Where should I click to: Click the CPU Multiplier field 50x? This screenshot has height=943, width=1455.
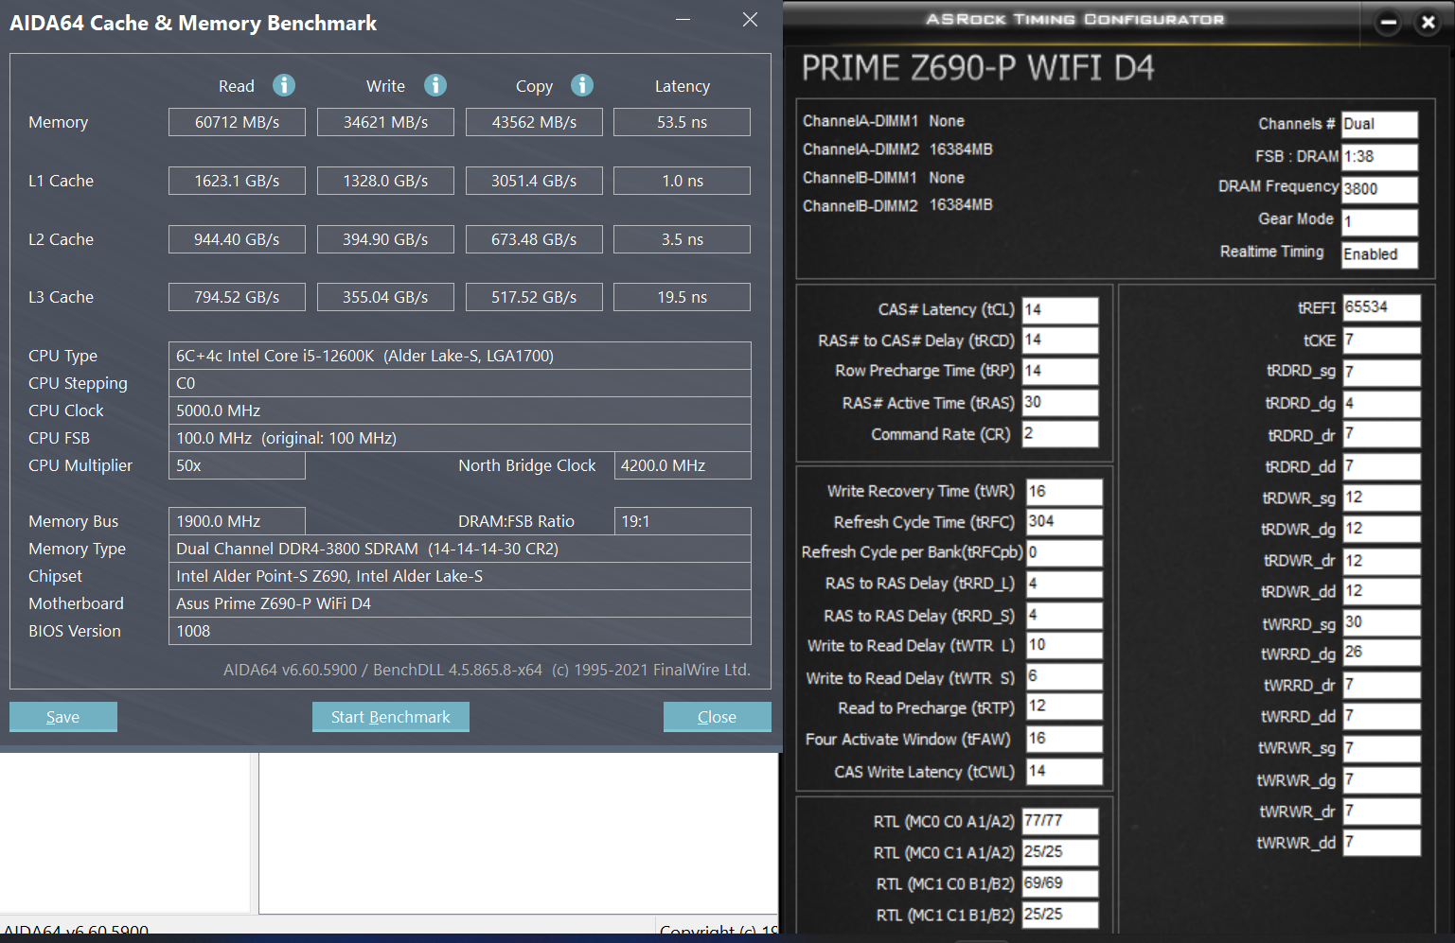(x=237, y=465)
